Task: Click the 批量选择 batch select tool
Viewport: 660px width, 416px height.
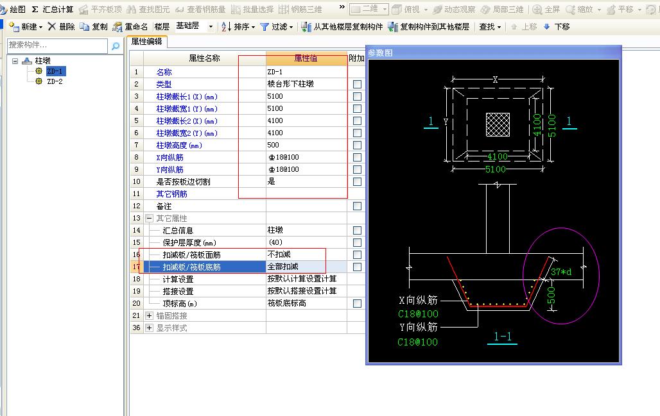Action: point(252,9)
